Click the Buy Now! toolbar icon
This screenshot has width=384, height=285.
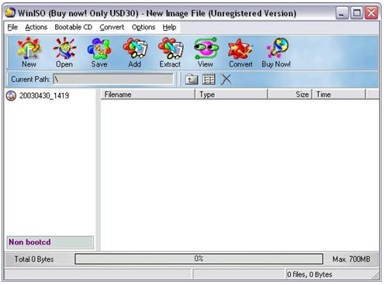[x=276, y=53]
